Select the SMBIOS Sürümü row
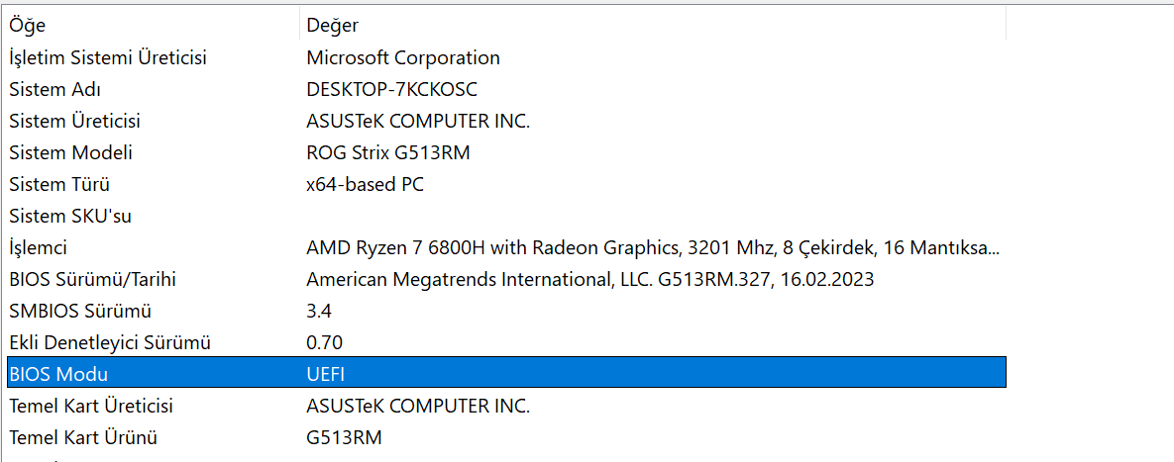Viewport: 1174px width, 462px height. pyautogui.click(x=80, y=311)
